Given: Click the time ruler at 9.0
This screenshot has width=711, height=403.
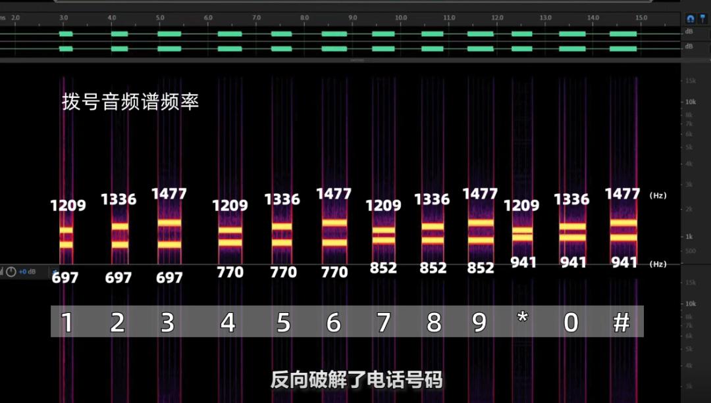Looking at the screenshot, I should (352, 18).
